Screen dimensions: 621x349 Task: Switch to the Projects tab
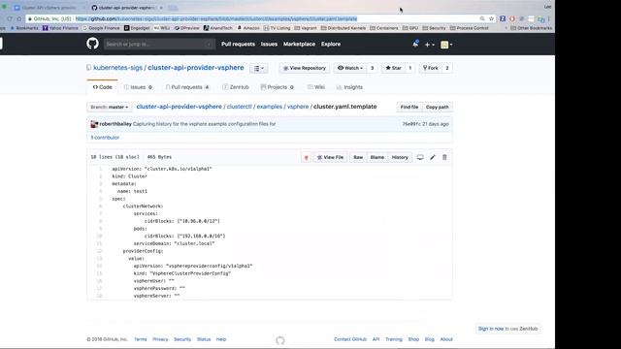(278, 87)
